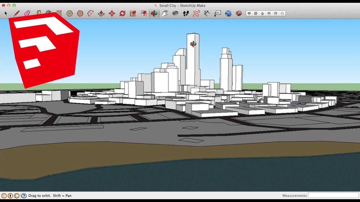Screen dimensions: 360x202
Task: Pick the Select arrow tool
Action: tap(6, 13)
